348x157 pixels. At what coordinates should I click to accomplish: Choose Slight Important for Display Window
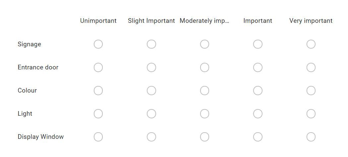[x=151, y=137]
